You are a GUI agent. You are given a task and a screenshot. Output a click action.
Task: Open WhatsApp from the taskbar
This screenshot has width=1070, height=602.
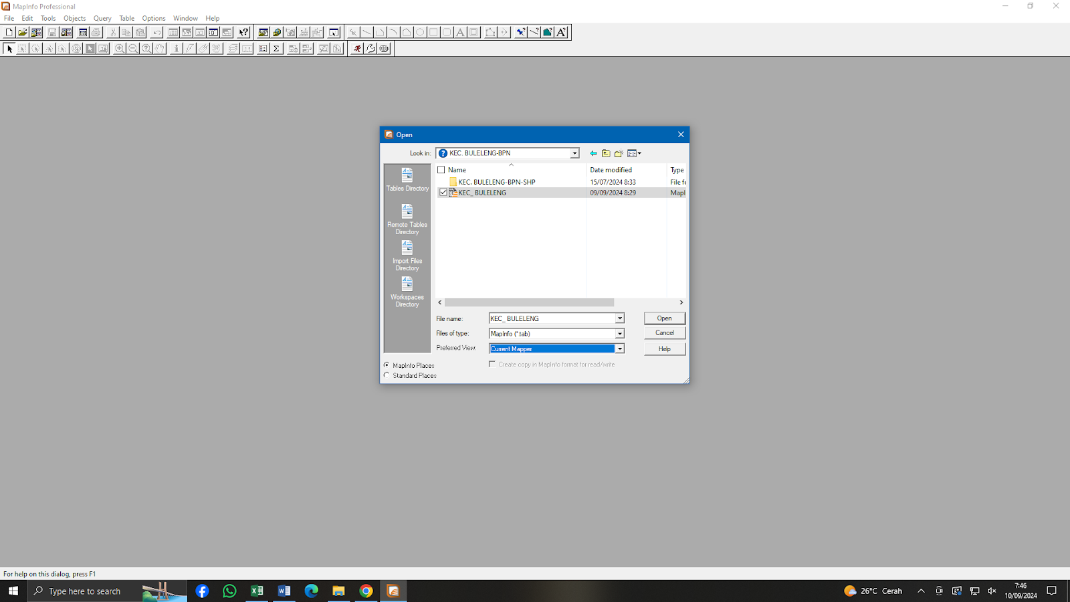229,591
